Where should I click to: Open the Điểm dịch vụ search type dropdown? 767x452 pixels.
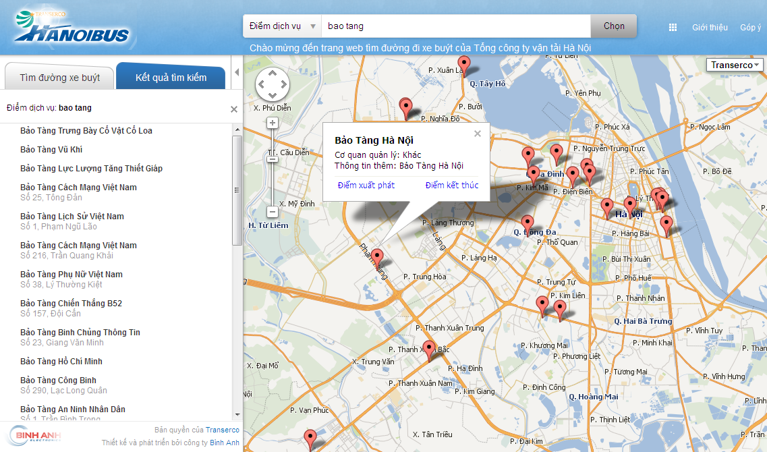282,26
